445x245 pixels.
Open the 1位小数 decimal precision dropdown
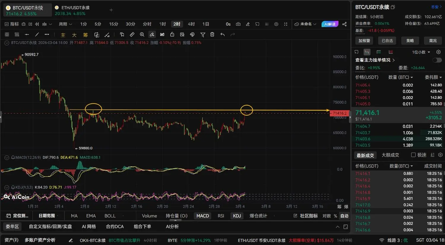pos(421,52)
